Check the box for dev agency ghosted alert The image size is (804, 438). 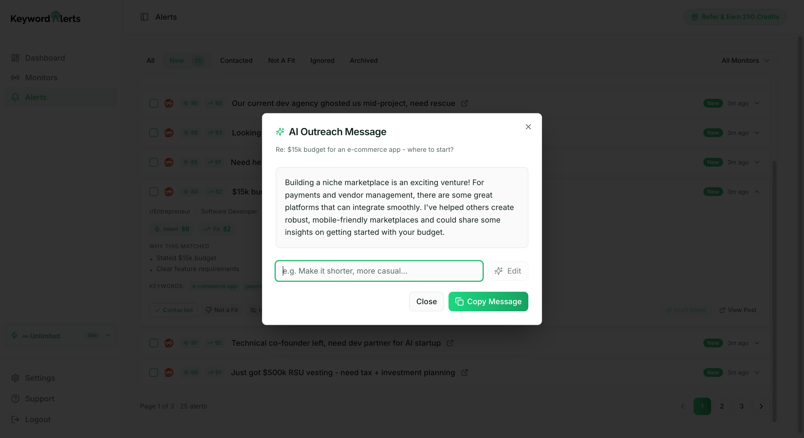154,103
